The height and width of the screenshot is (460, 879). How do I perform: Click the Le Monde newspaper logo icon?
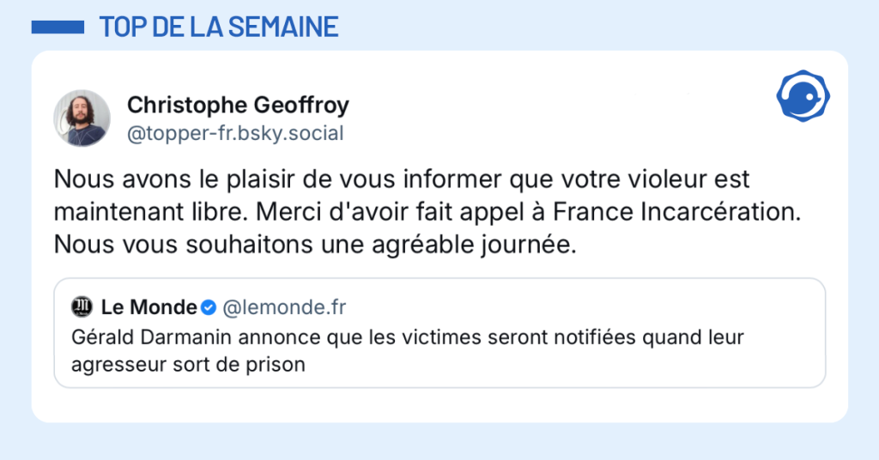(82, 306)
